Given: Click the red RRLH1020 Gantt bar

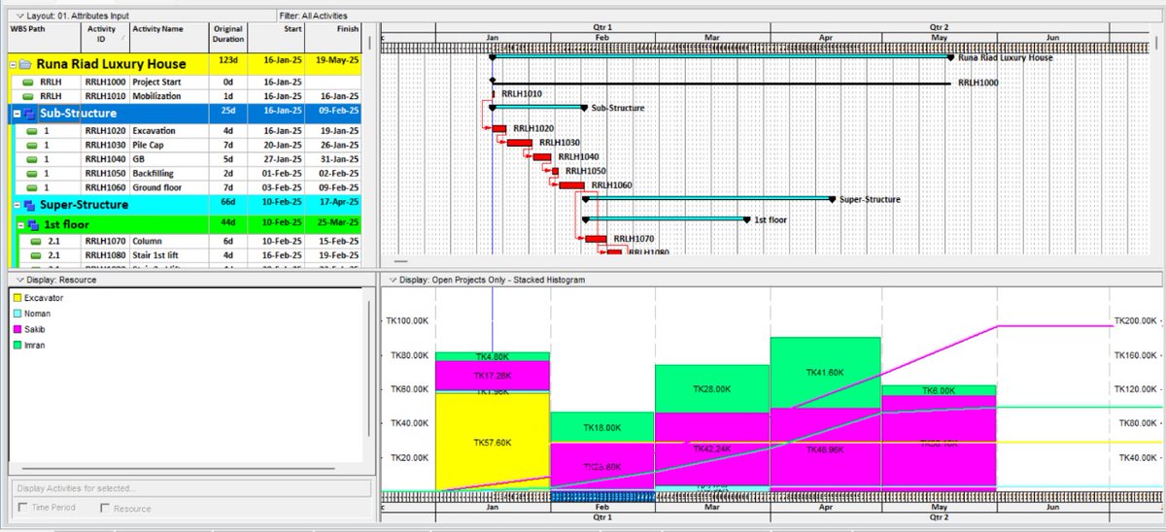Looking at the screenshot, I should pyautogui.click(x=499, y=128).
